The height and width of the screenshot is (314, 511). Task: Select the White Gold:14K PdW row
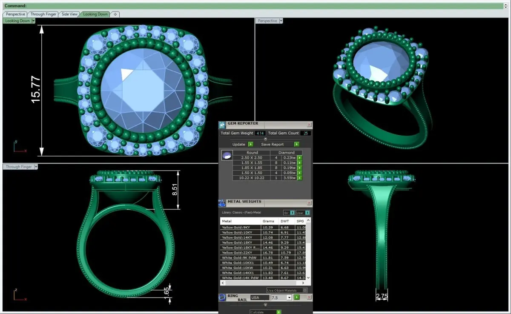click(x=264, y=278)
